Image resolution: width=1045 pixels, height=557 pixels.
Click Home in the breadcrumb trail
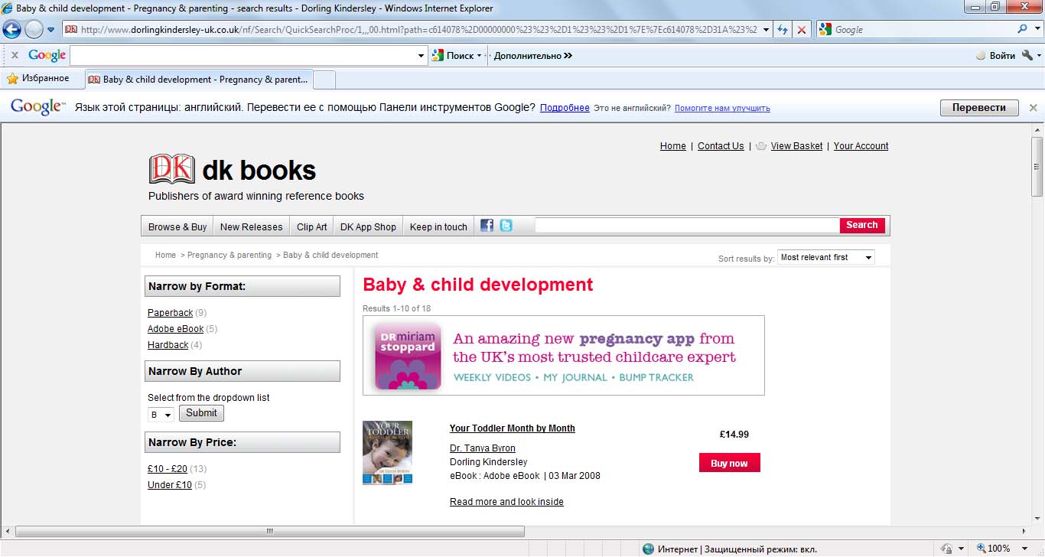tap(165, 256)
